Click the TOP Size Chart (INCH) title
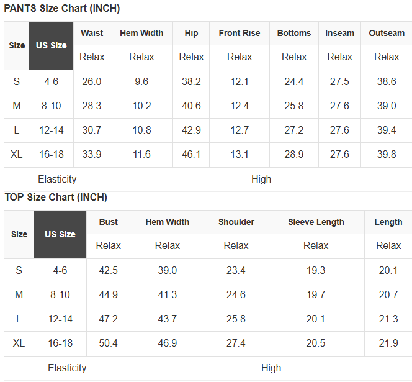The height and width of the screenshot is (382, 412). click(x=56, y=198)
